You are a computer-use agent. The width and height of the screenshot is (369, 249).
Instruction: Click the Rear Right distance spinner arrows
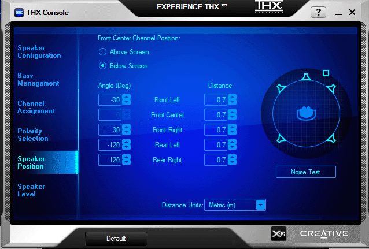coord(233,160)
